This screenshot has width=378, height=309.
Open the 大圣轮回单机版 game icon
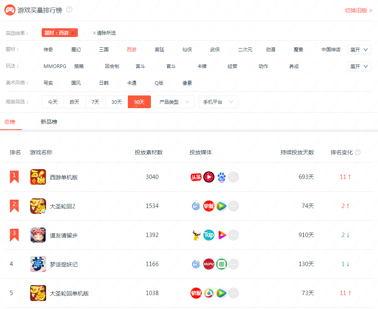click(x=38, y=293)
